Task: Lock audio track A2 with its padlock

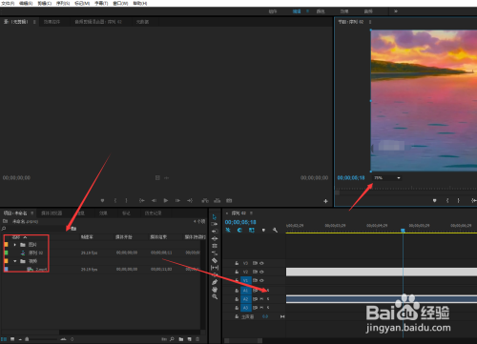Action: 237,299
